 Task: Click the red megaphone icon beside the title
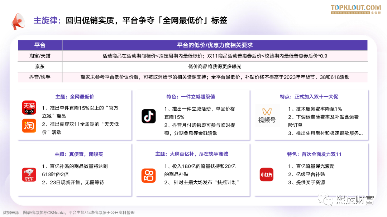pos(18,21)
